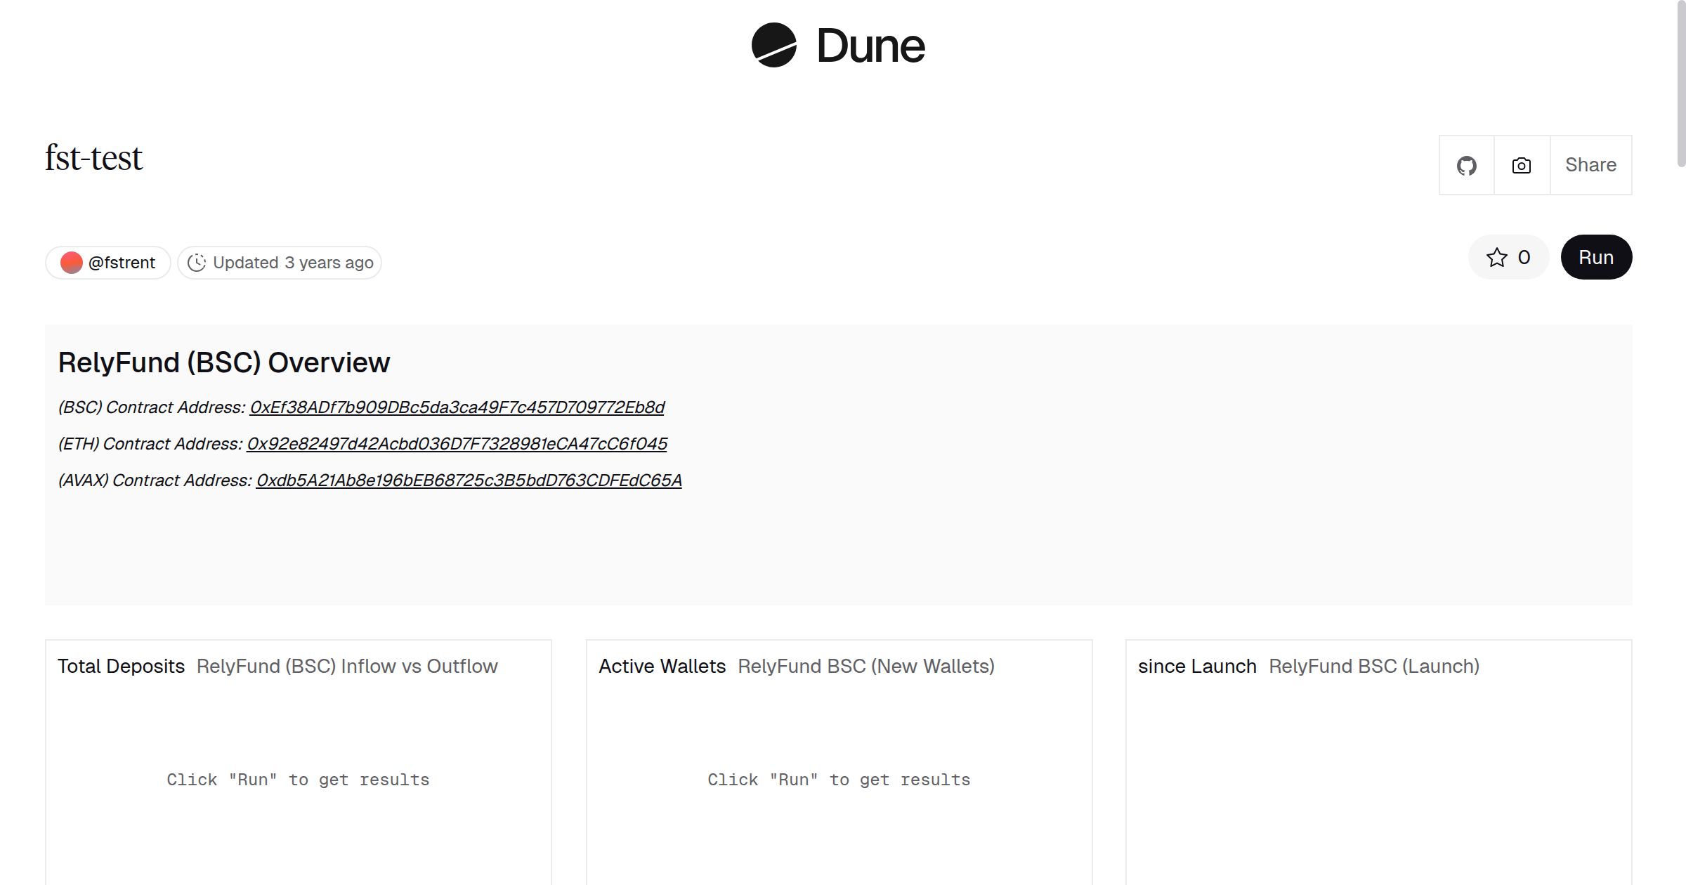Open the GitHub icon button
This screenshot has width=1686, height=885.
click(1466, 166)
